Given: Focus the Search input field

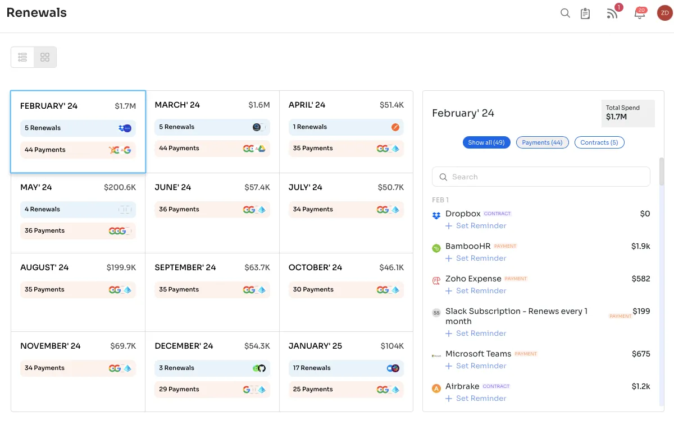Looking at the screenshot, I should (x=541, y=177).
